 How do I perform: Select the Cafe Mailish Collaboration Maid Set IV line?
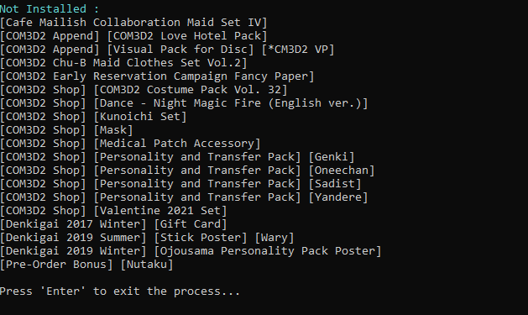(133, 23)
